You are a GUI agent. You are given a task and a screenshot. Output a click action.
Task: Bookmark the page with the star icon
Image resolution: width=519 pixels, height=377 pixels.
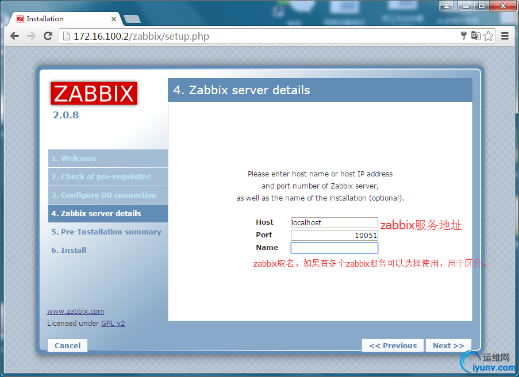point(488,36)
